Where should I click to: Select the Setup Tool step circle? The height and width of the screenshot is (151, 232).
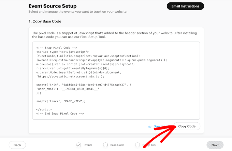click(137, 145)
